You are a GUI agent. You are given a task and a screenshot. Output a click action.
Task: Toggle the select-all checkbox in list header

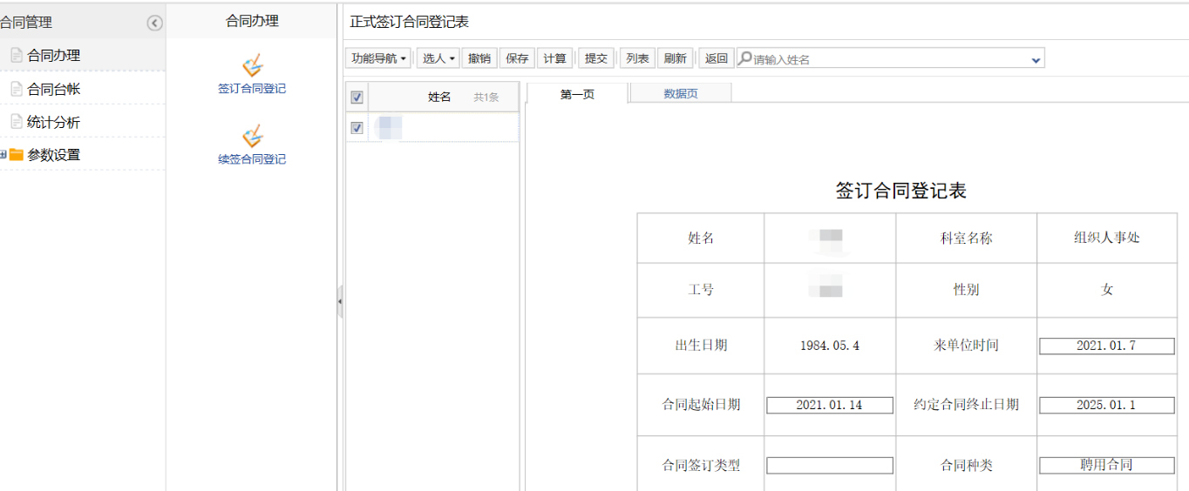tap(357, 98)
